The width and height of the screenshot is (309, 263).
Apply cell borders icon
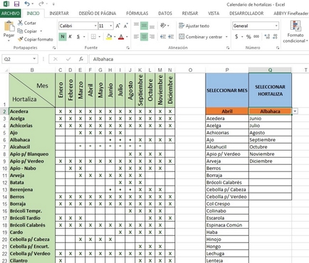tap(93, 37)
